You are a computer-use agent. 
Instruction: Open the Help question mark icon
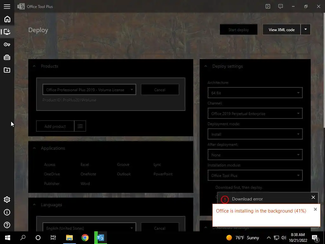7,225
